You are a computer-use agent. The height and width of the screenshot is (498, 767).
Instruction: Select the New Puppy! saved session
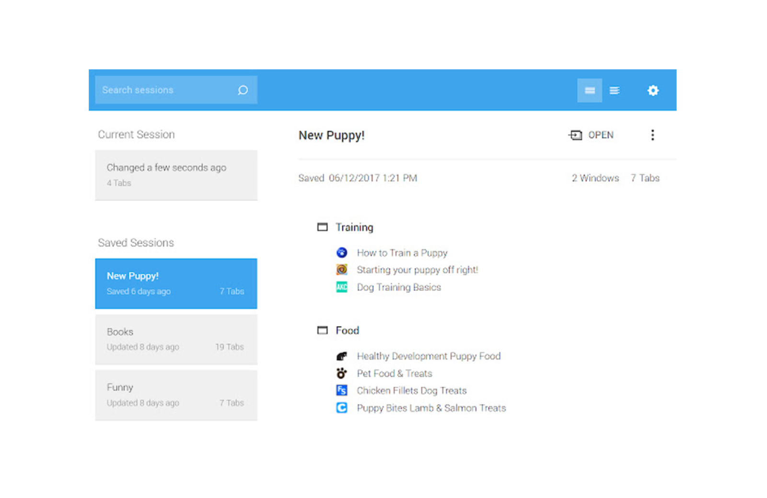pos(176,283)
